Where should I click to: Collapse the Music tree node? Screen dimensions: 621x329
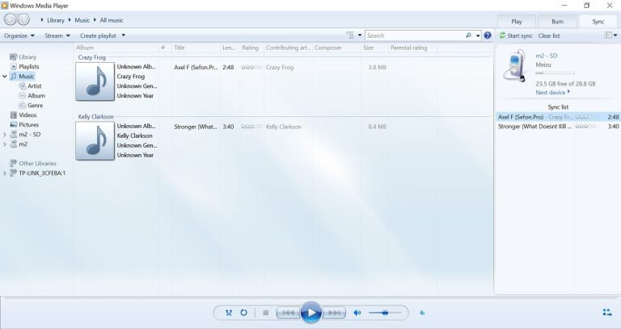point(6,77)
